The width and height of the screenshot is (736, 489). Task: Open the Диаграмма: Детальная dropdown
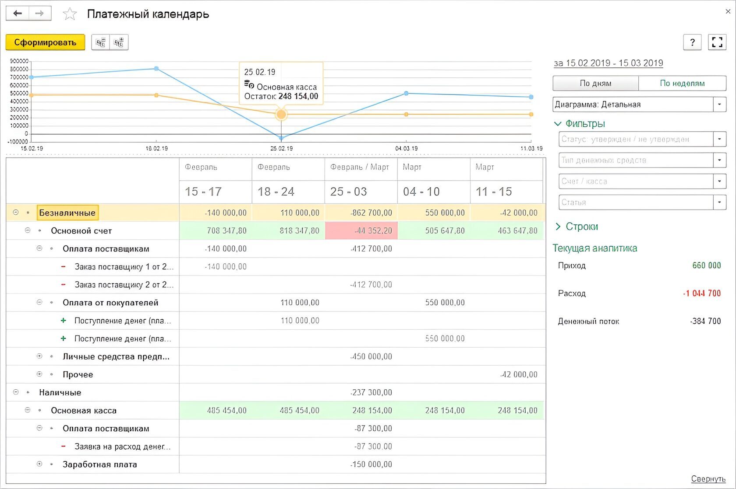click(x=719, y=105)
